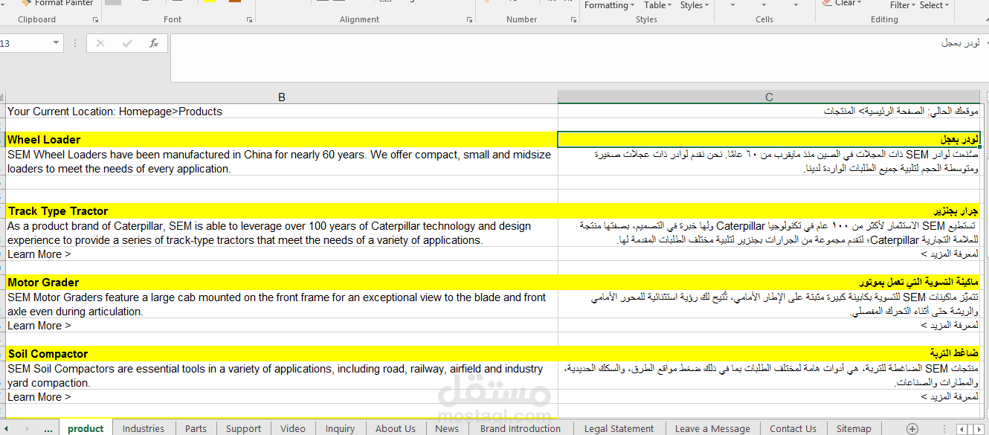The height and width of the screenshot is (435, 989).
Task: Select the Wheel Loader heading cell
Action: [282, 139]
